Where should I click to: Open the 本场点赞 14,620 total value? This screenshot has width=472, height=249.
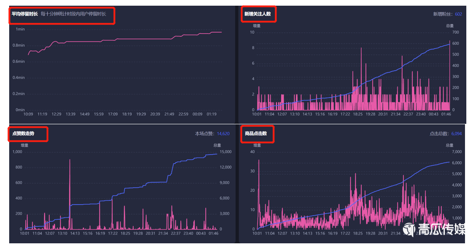click(223, 133)
